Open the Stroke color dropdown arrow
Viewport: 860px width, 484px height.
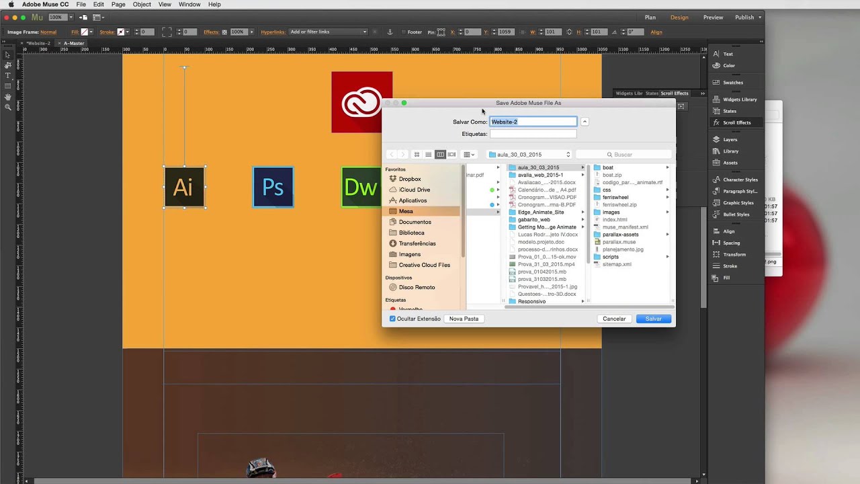click(129, 32)
